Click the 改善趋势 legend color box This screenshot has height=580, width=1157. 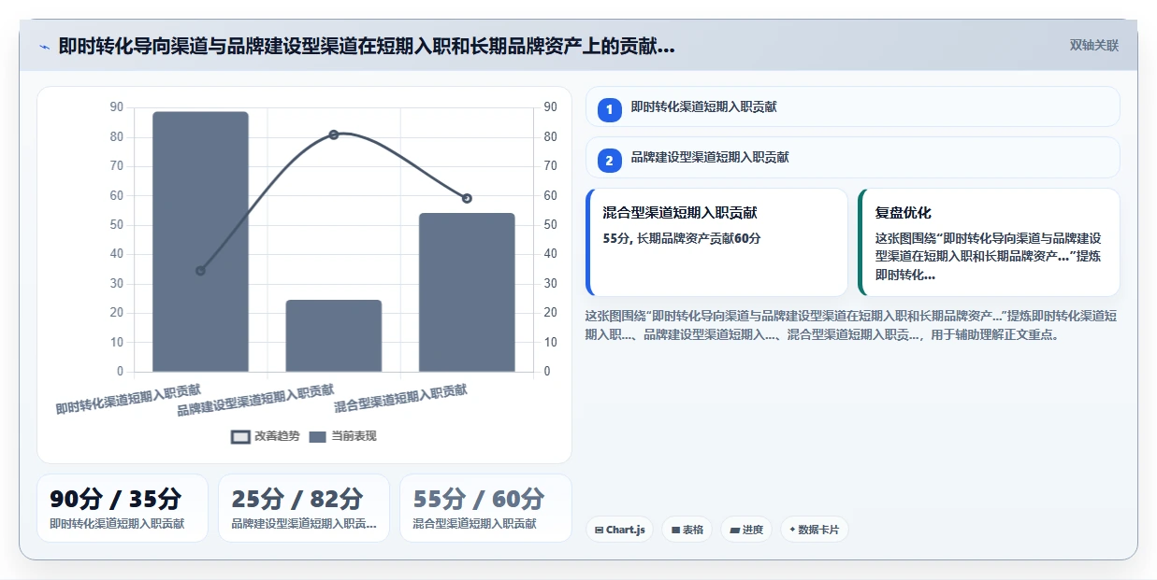pyautogui.click(x=240, y=436)
